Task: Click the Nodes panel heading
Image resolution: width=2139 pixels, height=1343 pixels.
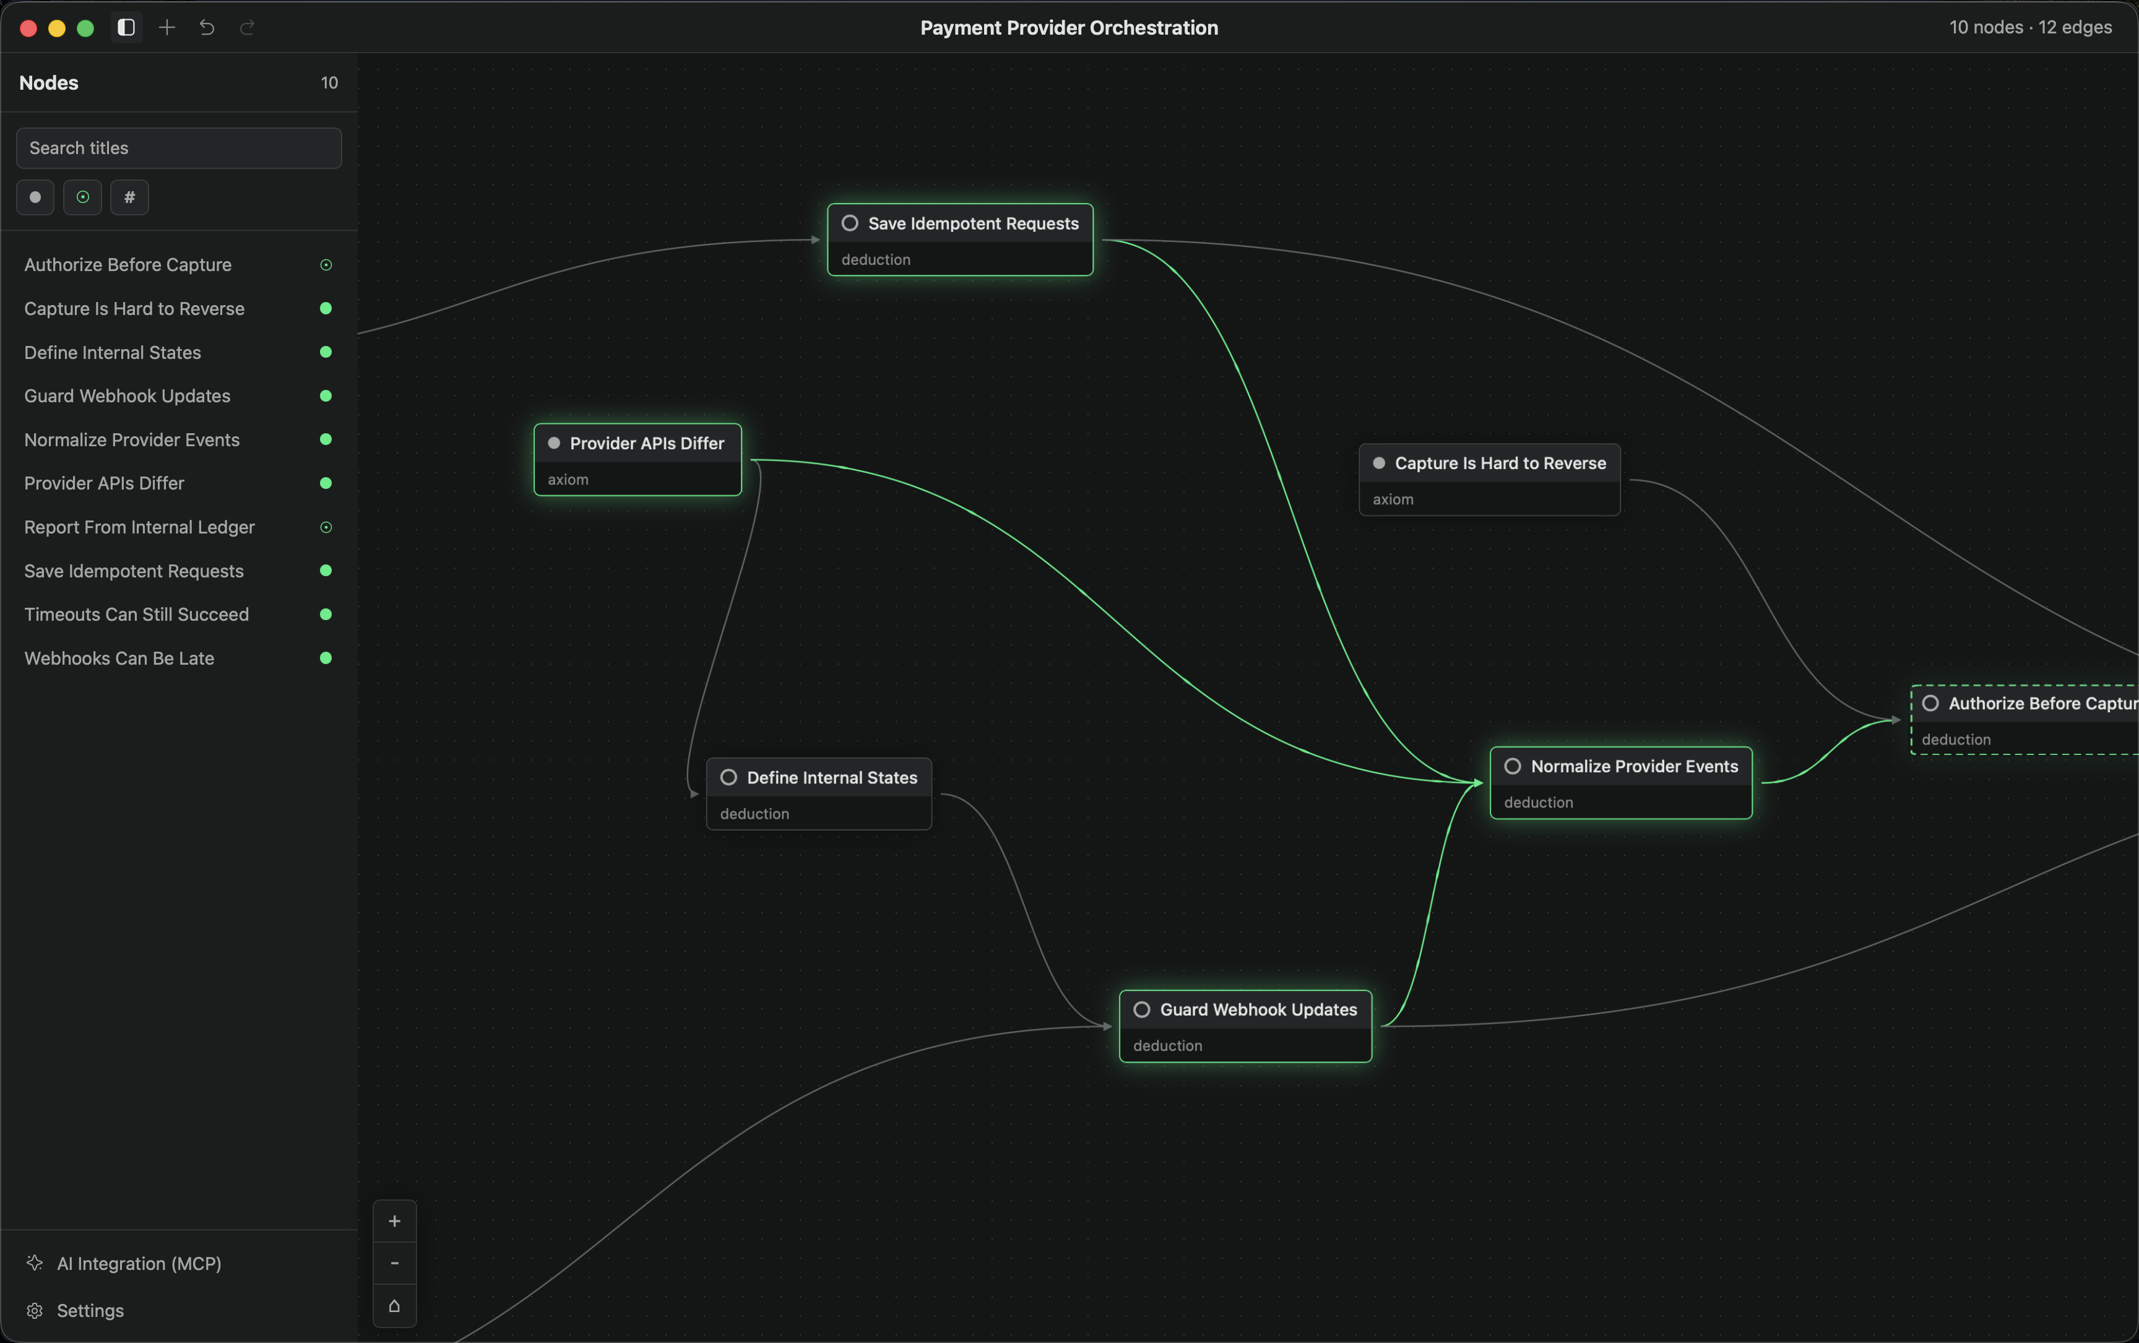Action: (x=49, y=82)
